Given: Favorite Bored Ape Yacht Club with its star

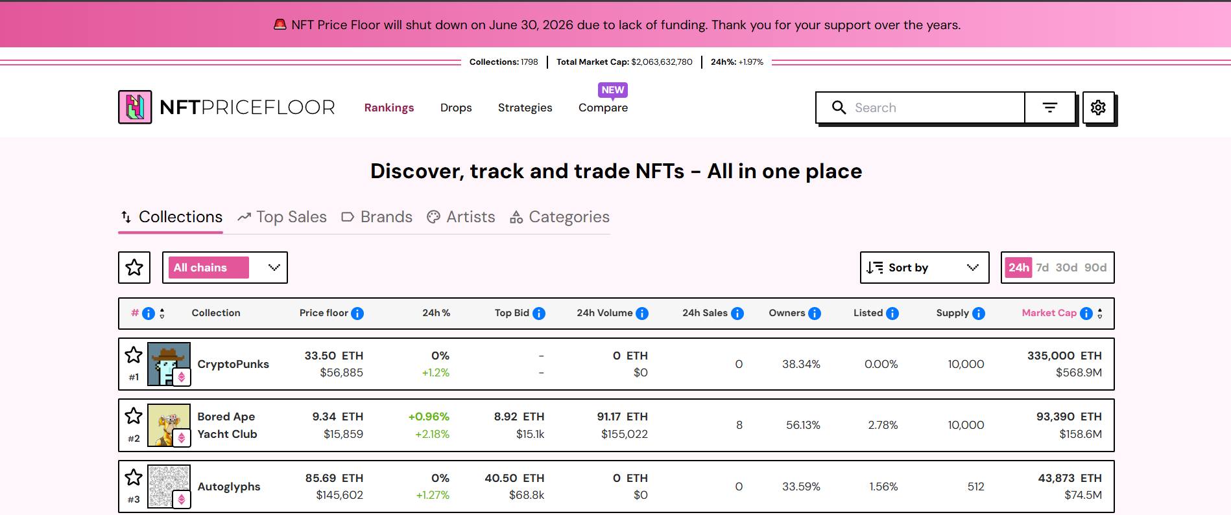Looking at the screenshot, I should [134, 416].
